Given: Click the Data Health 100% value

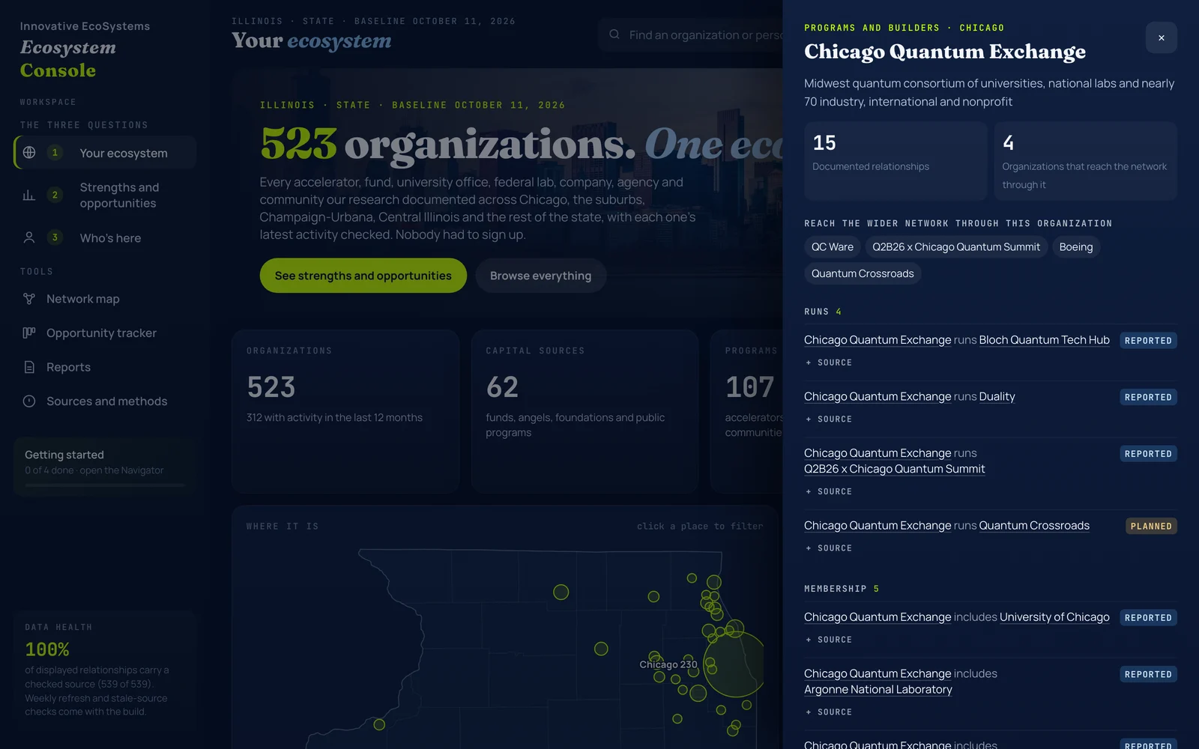Looking at the screenshot, I should 47,649.
